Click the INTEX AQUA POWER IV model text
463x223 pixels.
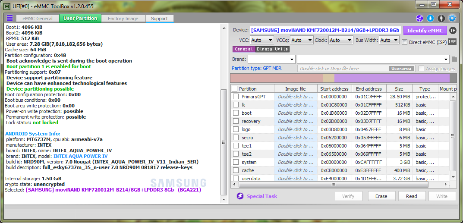[81, 156]
